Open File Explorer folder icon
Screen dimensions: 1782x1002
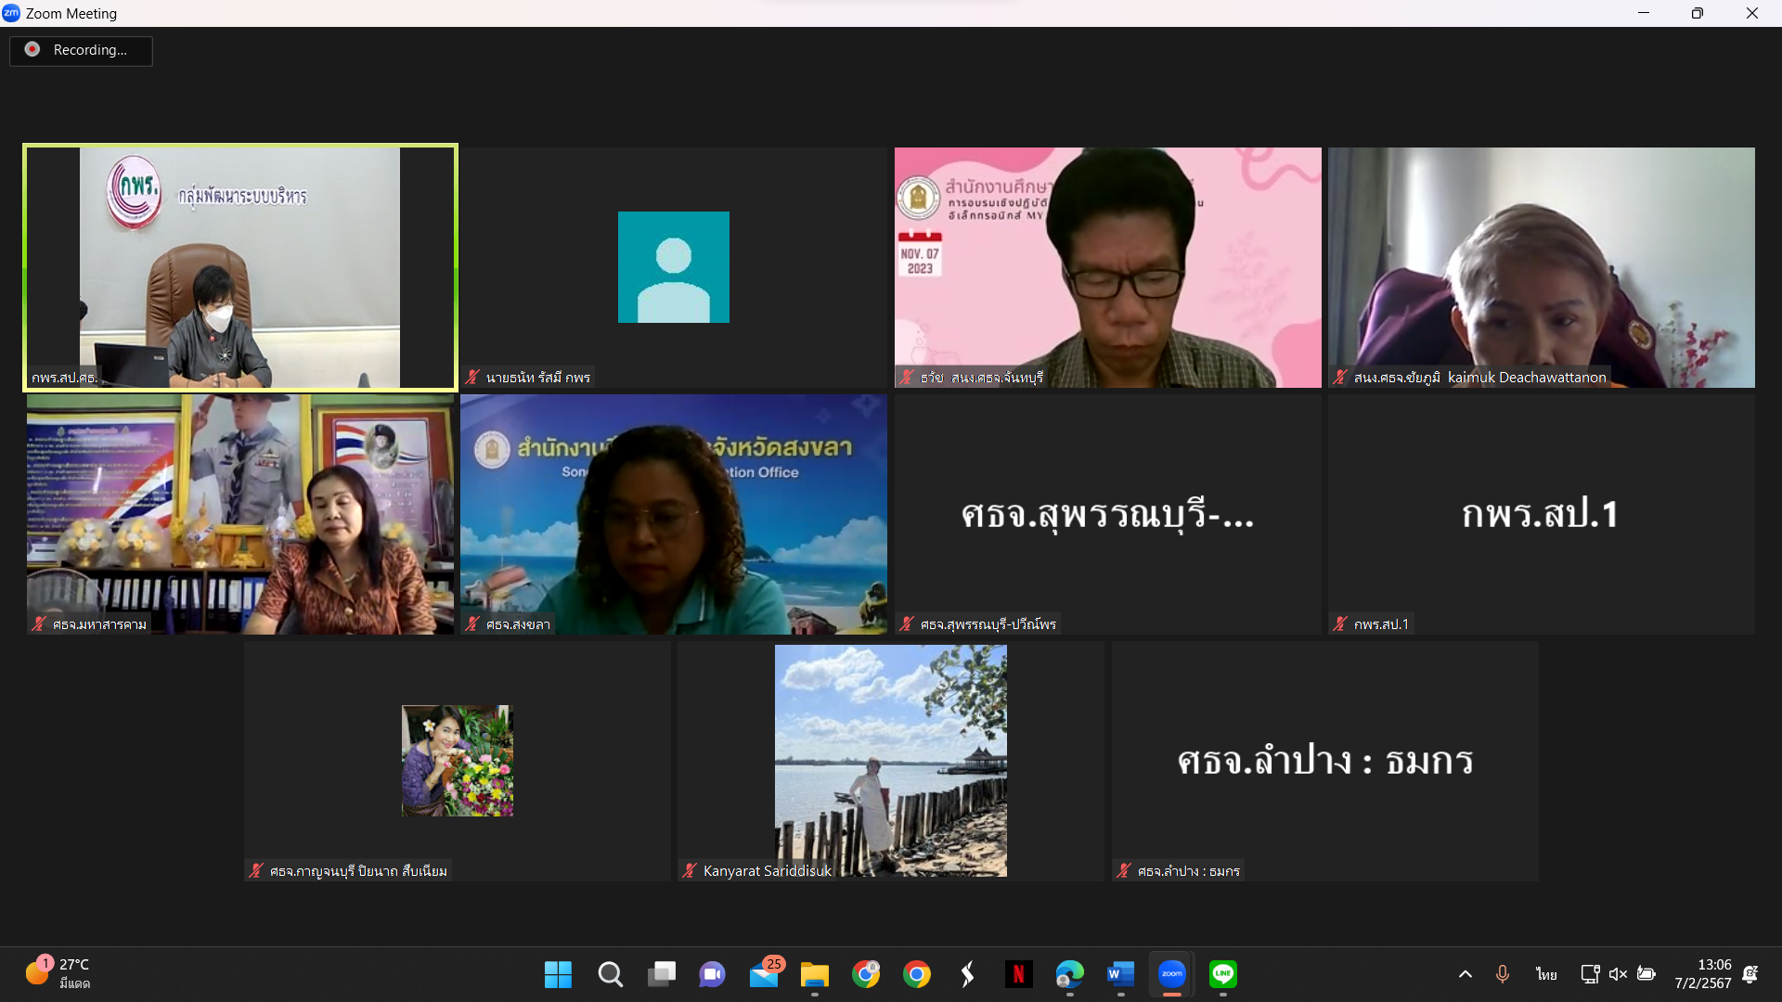[814, 974]
